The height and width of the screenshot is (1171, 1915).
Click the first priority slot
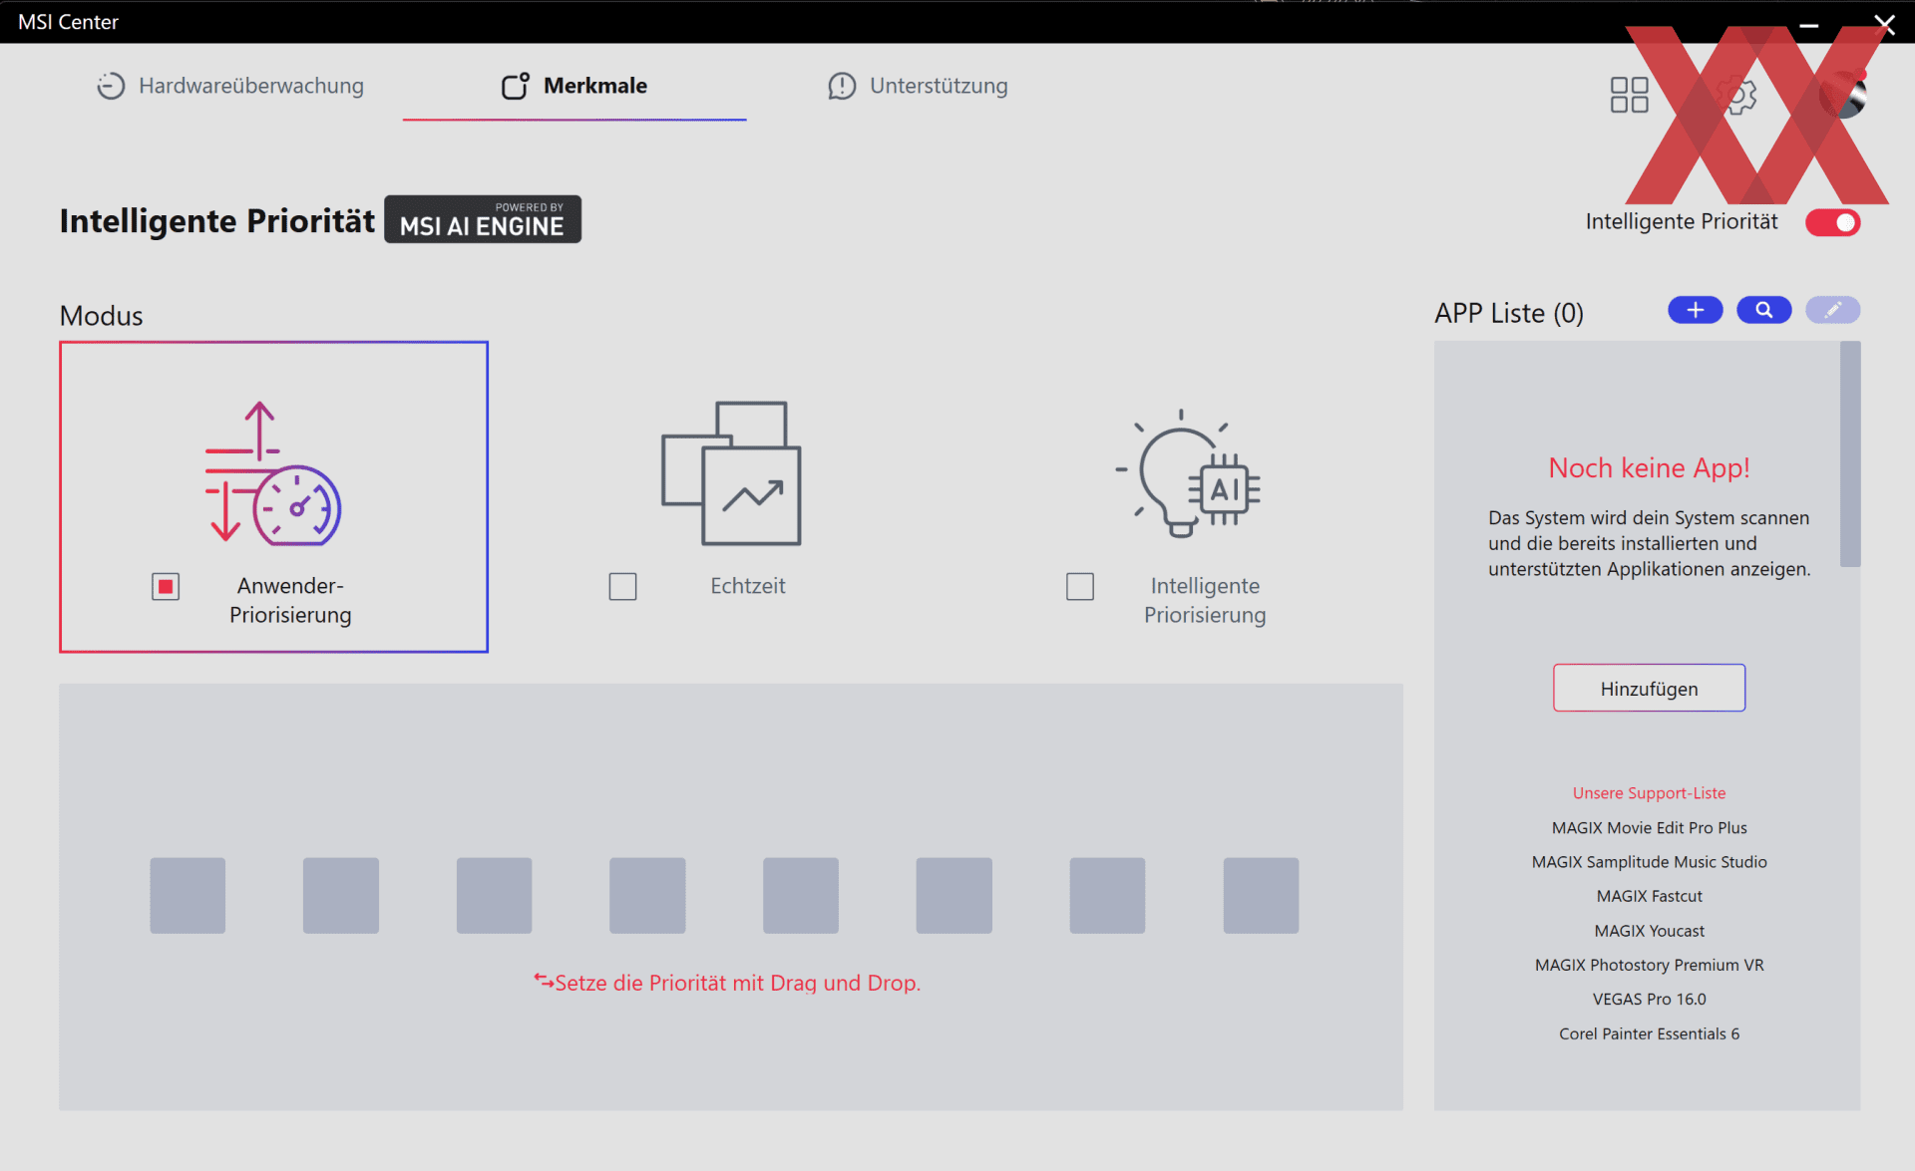(x=188, y=895)
